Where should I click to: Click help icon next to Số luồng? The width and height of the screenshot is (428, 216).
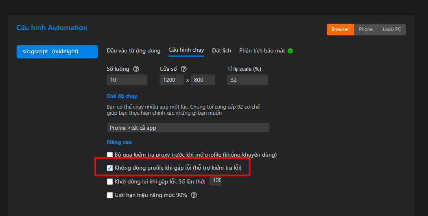tap(136, 69)
